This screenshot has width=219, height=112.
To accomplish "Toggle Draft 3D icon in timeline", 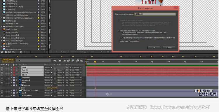I will [x=60, y=61].
